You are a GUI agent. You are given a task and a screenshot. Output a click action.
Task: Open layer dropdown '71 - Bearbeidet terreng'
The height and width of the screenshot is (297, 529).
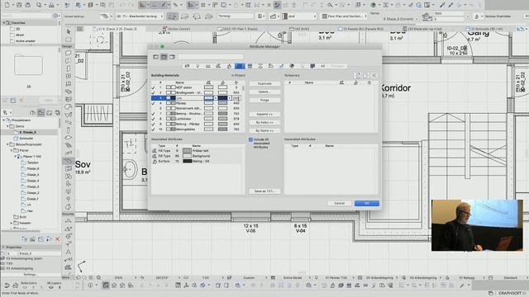(140, 16)
